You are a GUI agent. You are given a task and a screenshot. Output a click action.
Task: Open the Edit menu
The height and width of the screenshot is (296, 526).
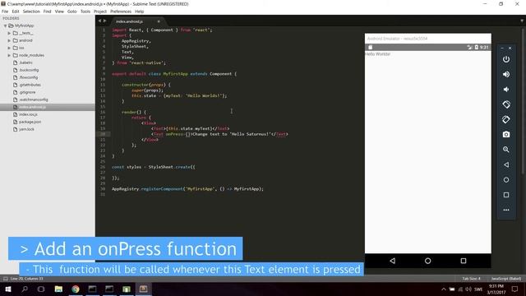[16, 12]
